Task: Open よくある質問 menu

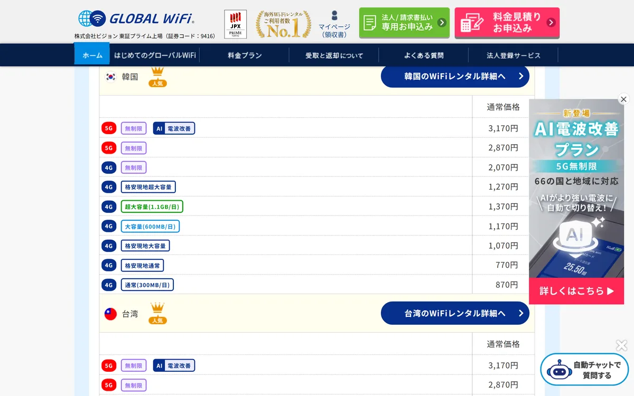Action: 424,55
